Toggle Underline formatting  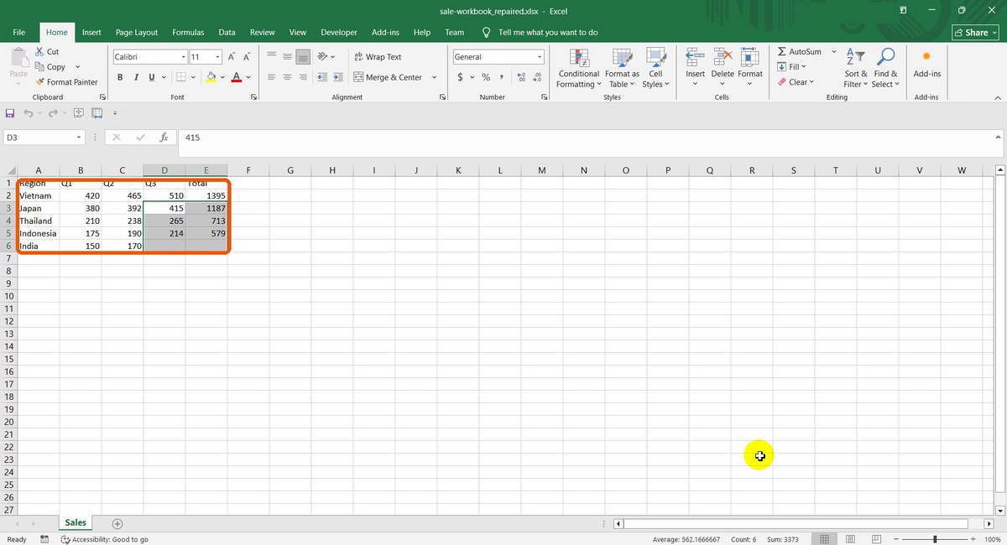pos(152,77)
